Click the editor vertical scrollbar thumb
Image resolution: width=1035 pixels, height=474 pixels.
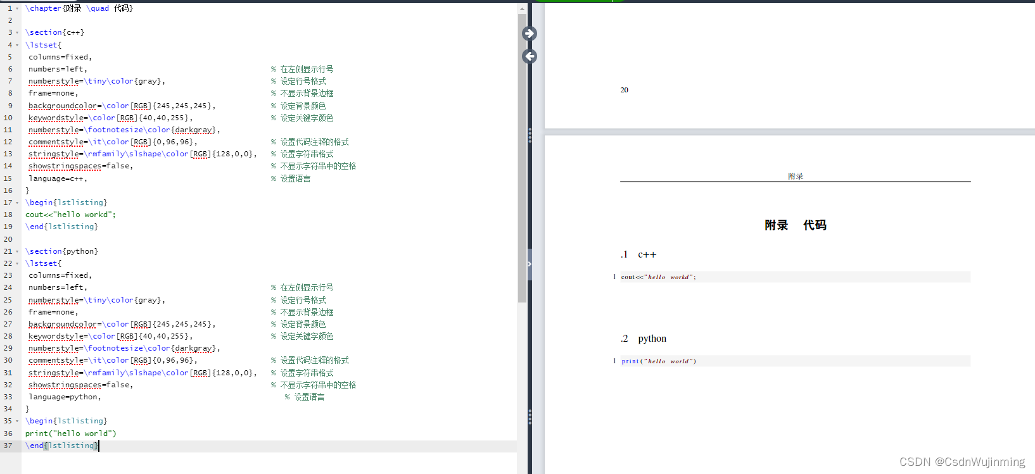(522, 158)
